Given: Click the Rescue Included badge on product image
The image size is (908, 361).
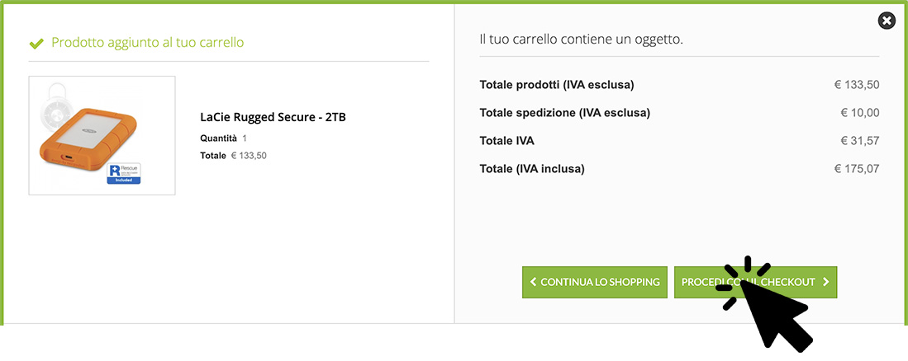Looking at the screenshot, I should click(x=125, y=173).
